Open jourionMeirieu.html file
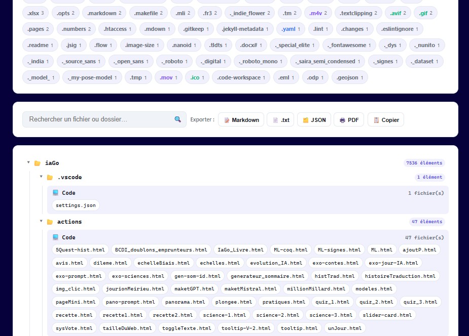The image size is (469, 336). click(x=135, y=289)
